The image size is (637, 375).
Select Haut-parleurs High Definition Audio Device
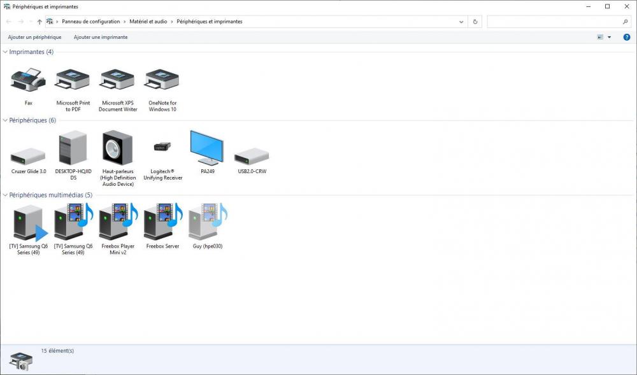coord(117,148)
